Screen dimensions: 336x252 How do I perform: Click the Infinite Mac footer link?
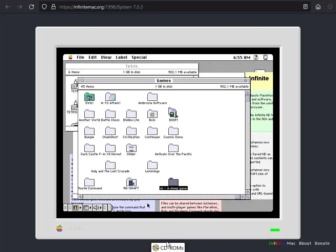pos(282,243)
